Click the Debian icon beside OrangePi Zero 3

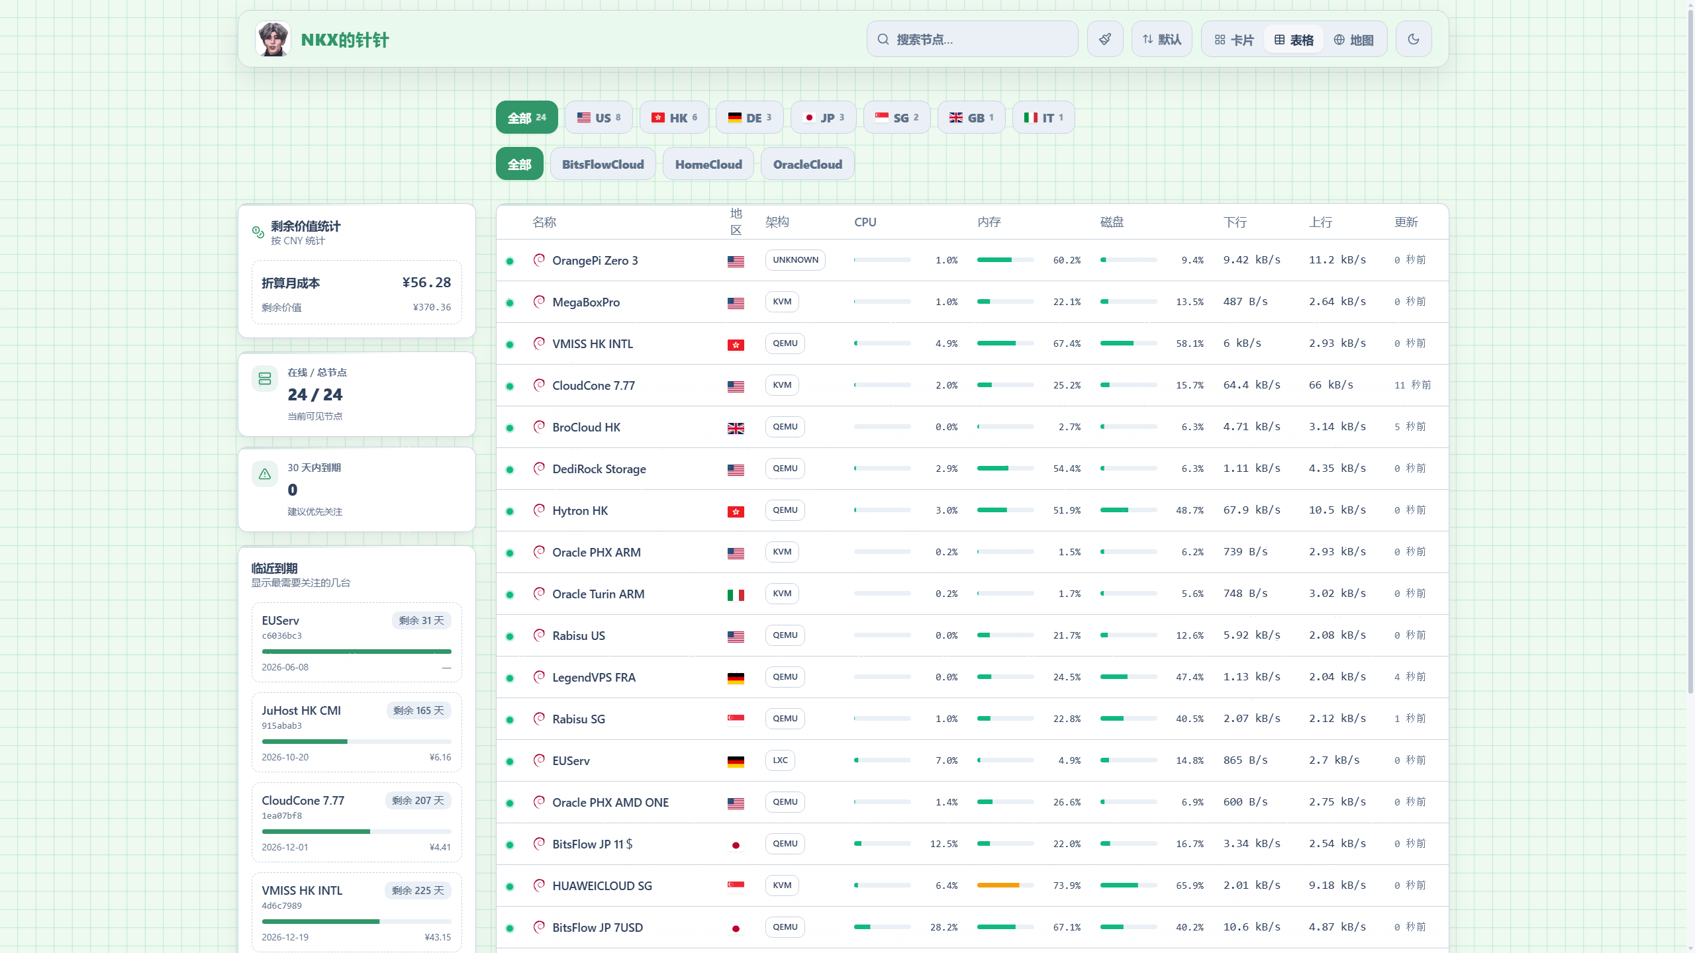tap(540, 259)
